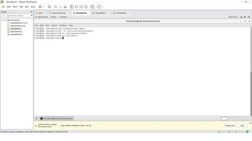The image size is (252, 141).
Task: Take a snapshot using the clock icon
Action: (56, 7)
